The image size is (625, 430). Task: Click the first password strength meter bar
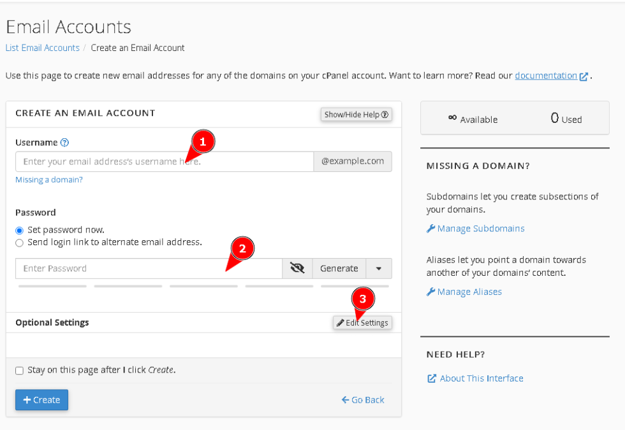click(x=52, y=285)
